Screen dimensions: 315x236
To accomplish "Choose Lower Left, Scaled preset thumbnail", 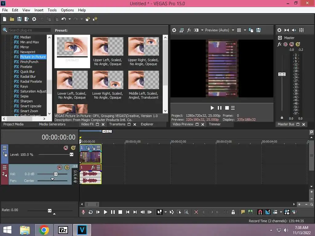I will point(72,80).
